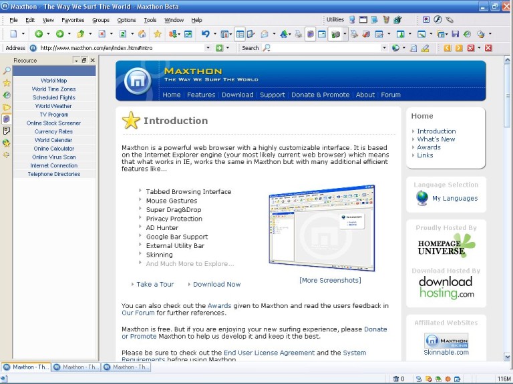Open the Resource panel menu dropdown
The width and height of the screenshot is (513, 384).
coord(76,61)
